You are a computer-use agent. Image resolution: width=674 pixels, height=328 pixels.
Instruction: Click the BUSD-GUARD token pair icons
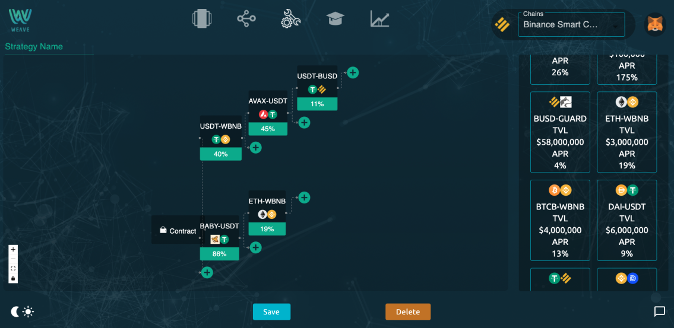click(x=560, y=102)
